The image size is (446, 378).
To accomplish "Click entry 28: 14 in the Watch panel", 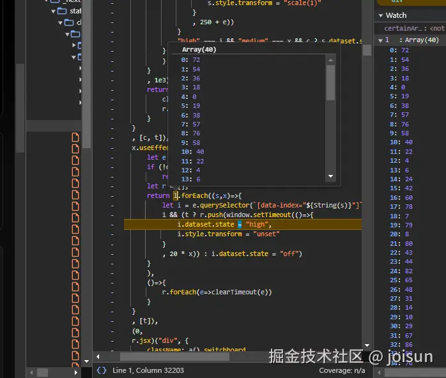I will point(401,308).
